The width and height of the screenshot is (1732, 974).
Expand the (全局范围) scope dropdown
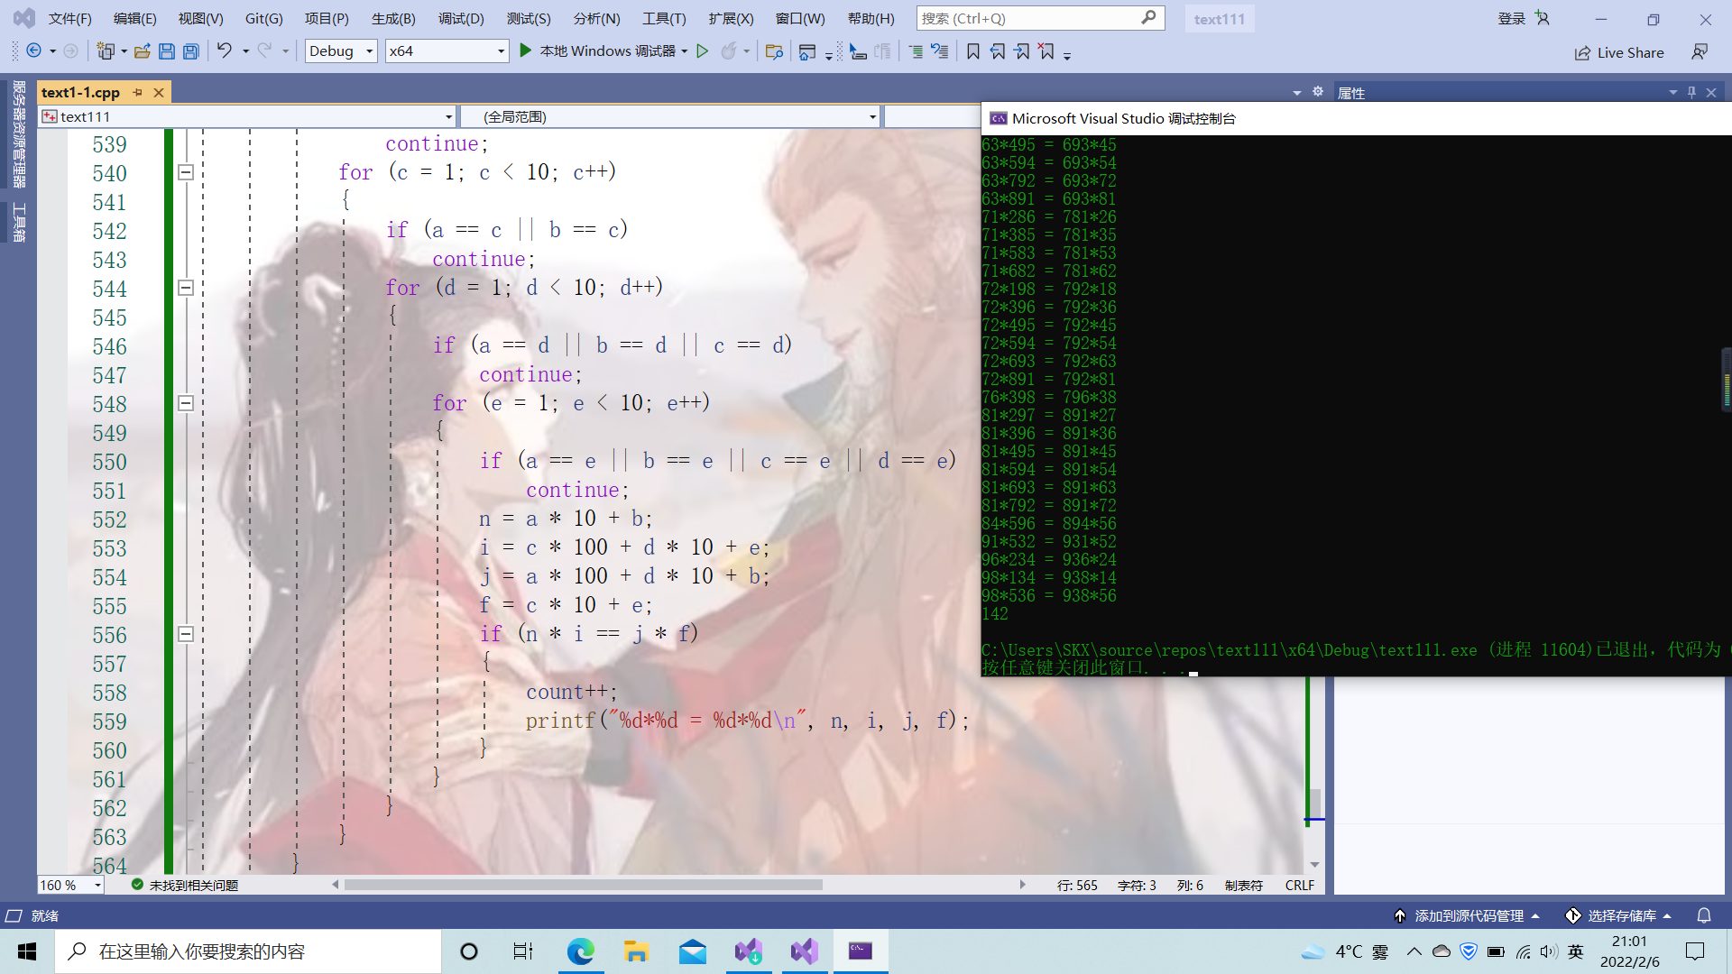coord(872,116)
